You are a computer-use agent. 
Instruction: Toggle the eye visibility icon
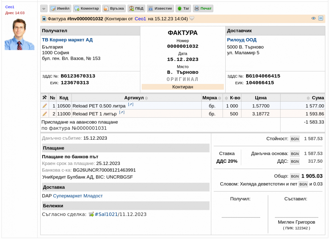(314, 18)
